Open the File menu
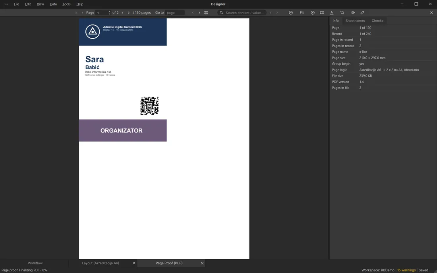 pos(17,4)
